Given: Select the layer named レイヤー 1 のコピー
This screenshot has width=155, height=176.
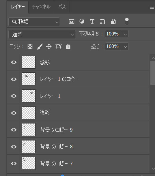Looking at the screenshot, I should point(59,79).
